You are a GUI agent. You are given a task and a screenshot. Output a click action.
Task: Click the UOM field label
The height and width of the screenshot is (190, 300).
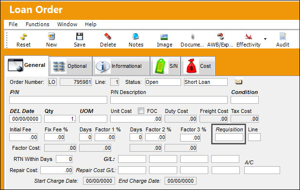pos(86,111)
